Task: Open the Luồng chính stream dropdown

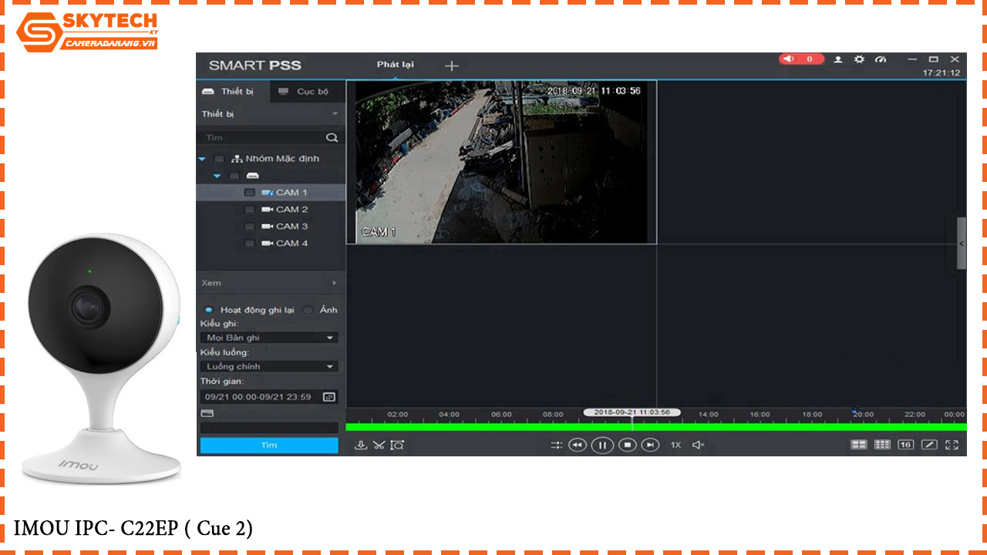Action: 268,366
